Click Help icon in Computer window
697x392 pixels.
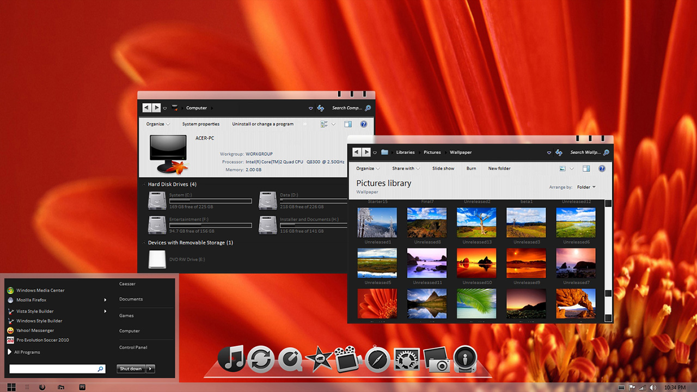tap(364, 124)
